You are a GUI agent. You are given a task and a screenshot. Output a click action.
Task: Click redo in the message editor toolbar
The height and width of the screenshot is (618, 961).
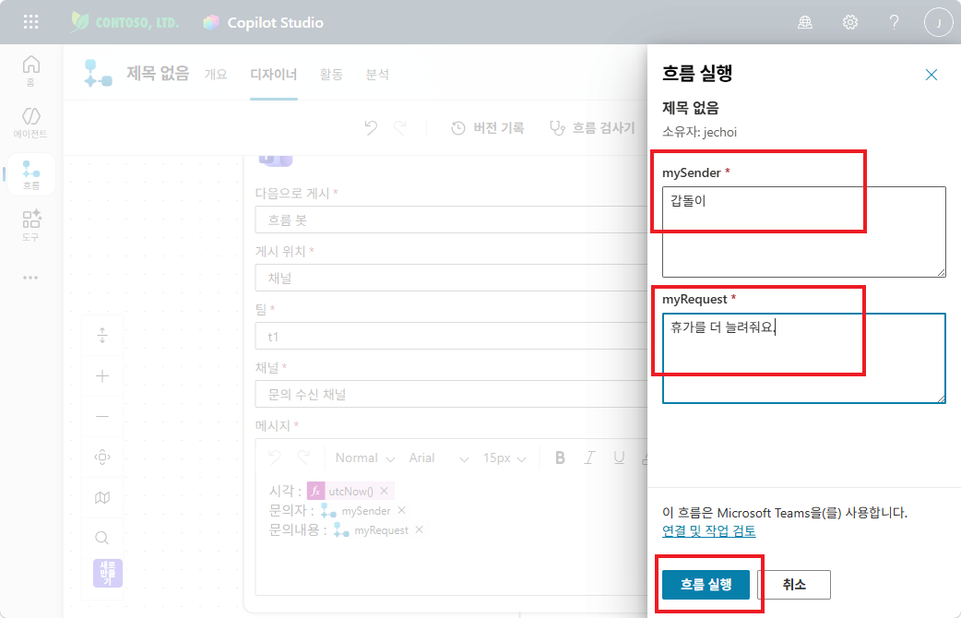pyautogui.click(x=304, y=458)
